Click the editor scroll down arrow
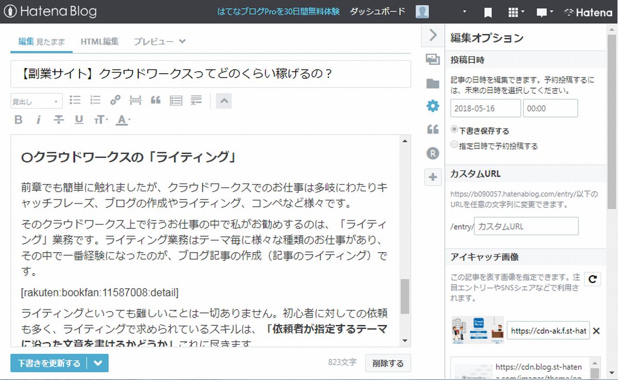The width and height of the screenshot is (618, 380). pyautogui.click(x=405, y=341)
